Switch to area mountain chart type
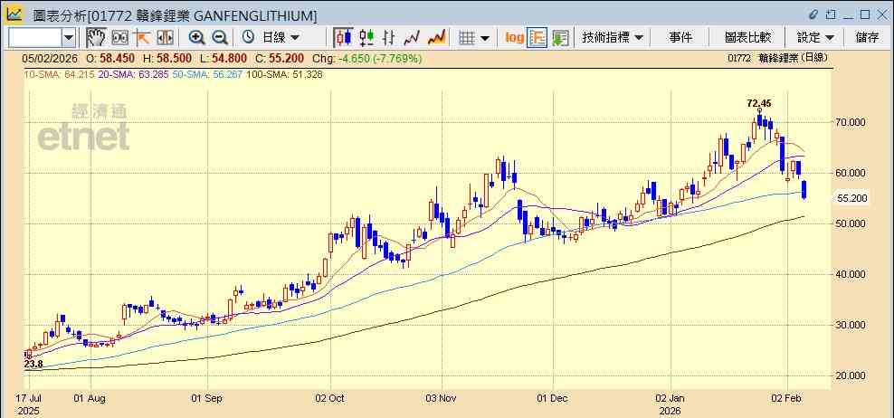Image resolution: width=894 pixels, height=418 pixels. point(436,38)
